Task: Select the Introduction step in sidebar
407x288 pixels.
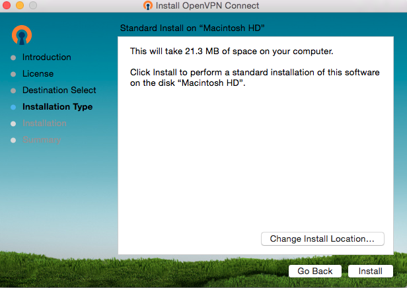Action: click(x=47, y=57)
